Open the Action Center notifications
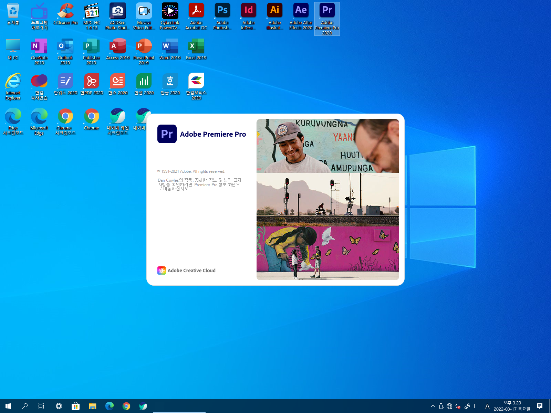 [x=540, y=406]
